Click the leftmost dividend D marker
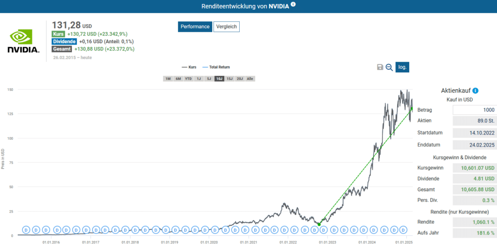The image size is (497, 246). [x=26, y=230]
